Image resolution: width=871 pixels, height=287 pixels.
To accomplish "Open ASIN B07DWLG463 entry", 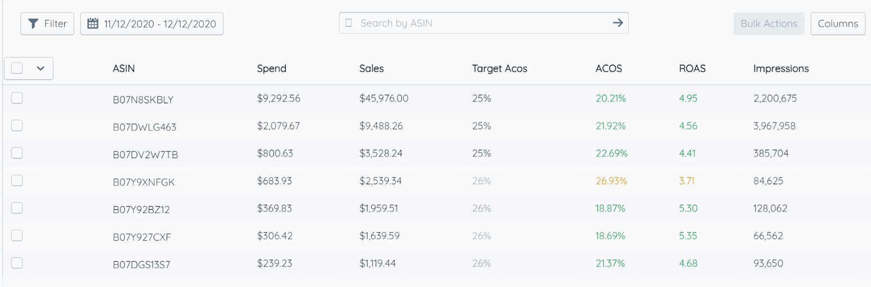I will 144,127.
